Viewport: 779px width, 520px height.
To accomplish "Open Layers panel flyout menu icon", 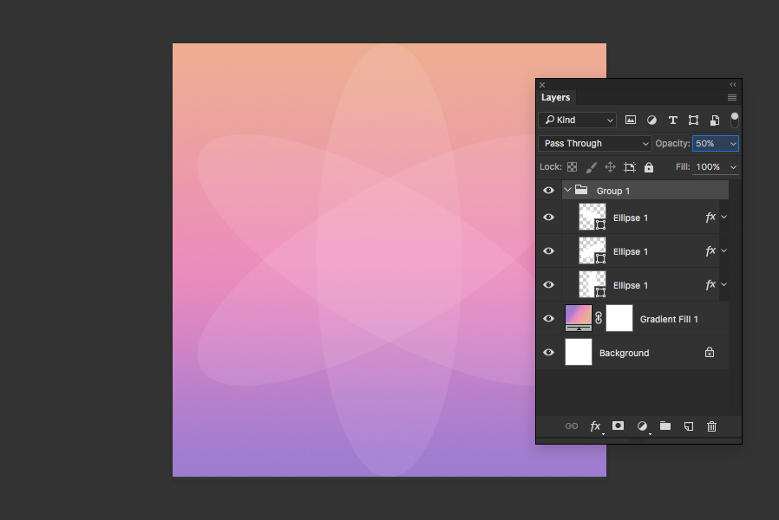I will click(x=732, y=98).
